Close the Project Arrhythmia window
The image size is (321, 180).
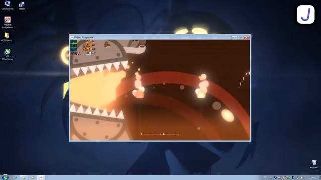(247, 37)
